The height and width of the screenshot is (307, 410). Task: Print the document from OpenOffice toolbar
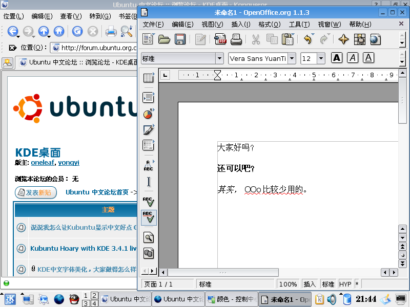coord(236,39)
